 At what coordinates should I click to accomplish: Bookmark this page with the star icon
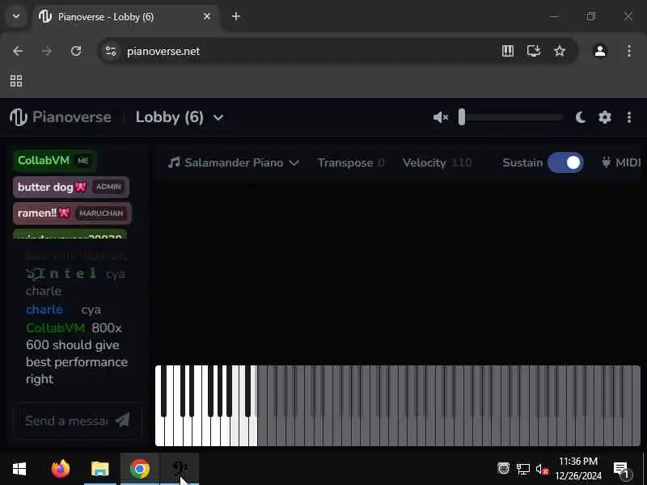coord(560,51)
